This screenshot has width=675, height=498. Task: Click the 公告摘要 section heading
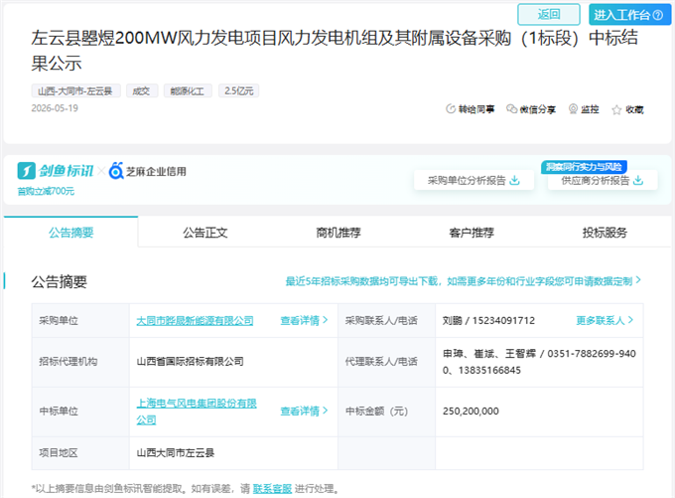pyautogui.click(x=59, y=281)
